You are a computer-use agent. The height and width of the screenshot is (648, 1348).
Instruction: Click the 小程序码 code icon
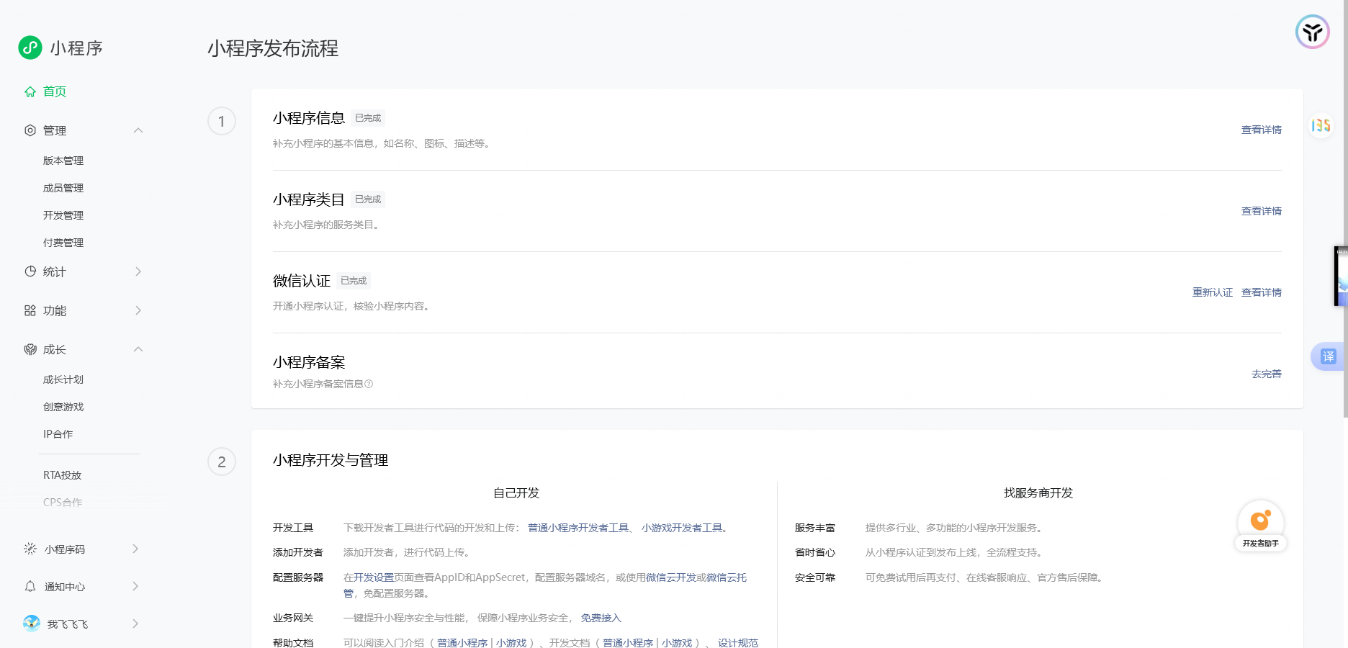click(30, 549)
